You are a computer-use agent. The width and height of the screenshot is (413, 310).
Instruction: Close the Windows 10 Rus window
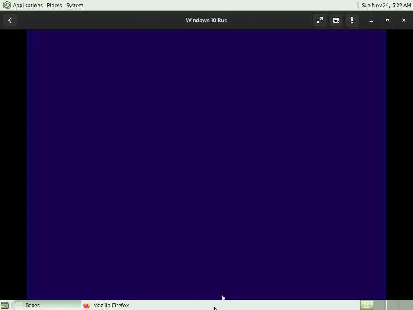pyautogui.click(x=403, y=20)
